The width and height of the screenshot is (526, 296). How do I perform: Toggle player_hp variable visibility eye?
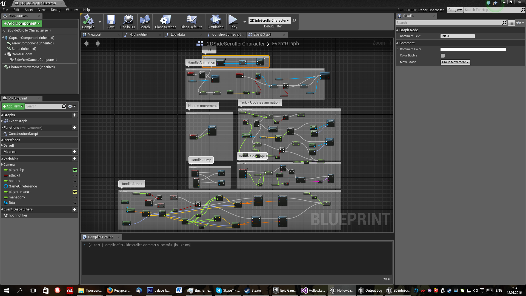point(75,170)
